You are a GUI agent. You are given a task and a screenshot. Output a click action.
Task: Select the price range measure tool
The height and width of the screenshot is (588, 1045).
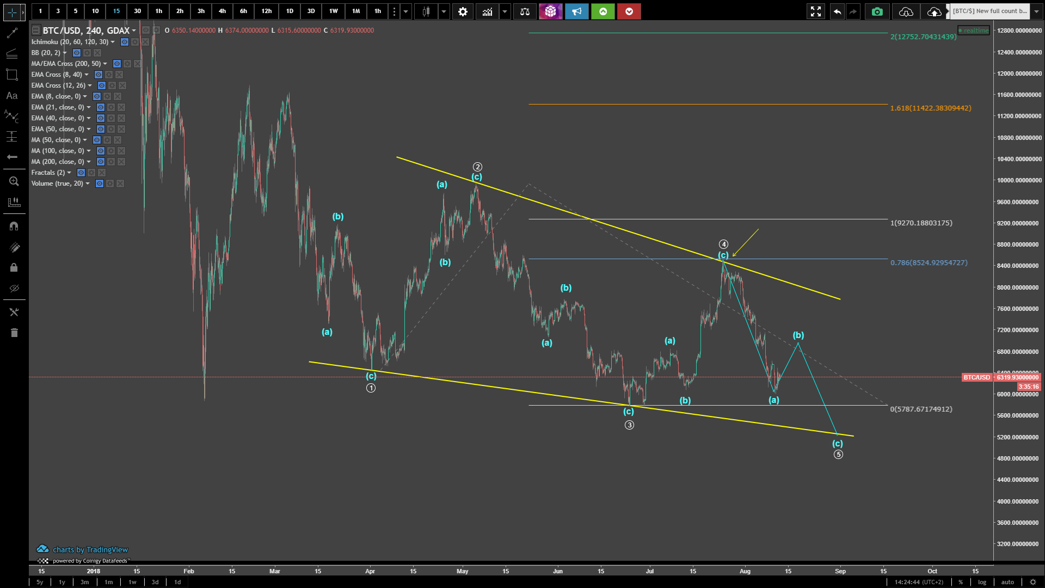12,137
